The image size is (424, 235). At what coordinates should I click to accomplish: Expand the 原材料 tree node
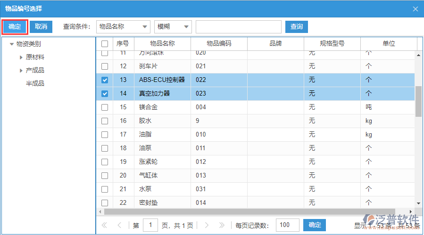pyautogui.click(x=21, y=57)
